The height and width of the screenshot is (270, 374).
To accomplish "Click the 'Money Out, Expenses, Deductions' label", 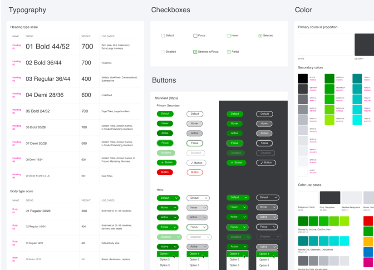I will [315, 250].
